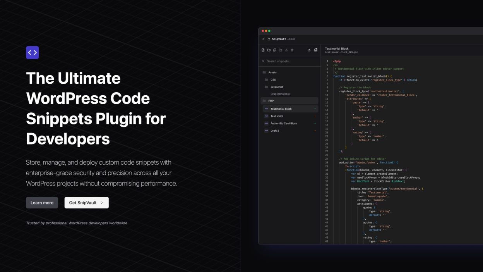This screenshot has height=272, width=483.
Task: Click the chevron arrow in Get SnipVault button
Action: coord(102,203)
